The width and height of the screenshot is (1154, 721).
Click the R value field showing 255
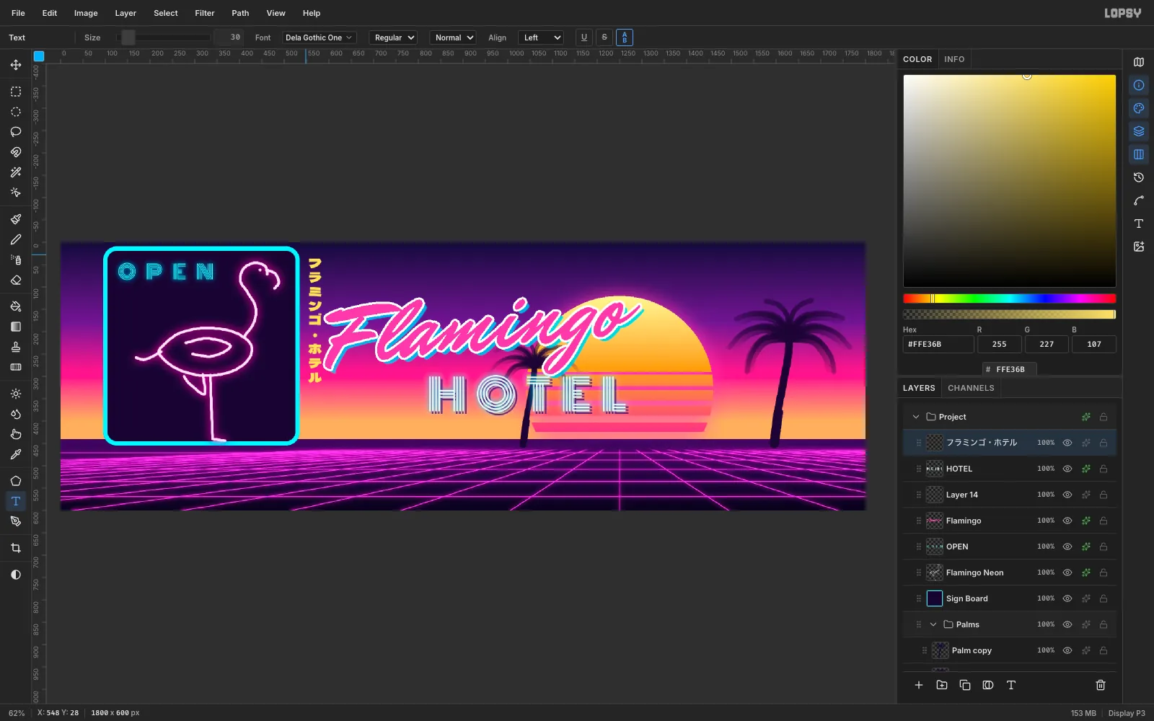tap(999, 345)
